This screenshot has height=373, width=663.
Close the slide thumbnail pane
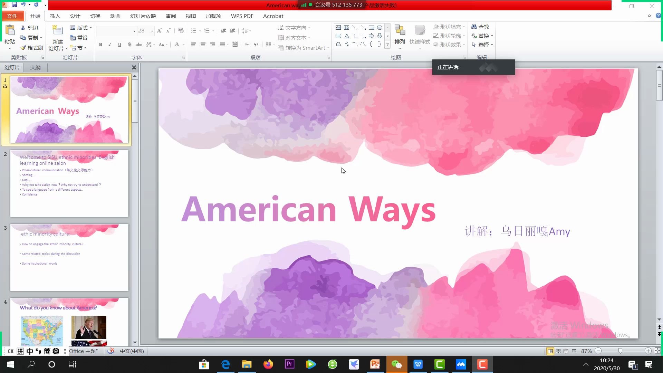pyautogui.click(x=134, y=67)
